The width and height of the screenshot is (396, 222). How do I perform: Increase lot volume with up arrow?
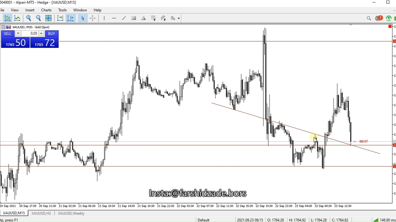pyautogui.click(x=41, y=34)
